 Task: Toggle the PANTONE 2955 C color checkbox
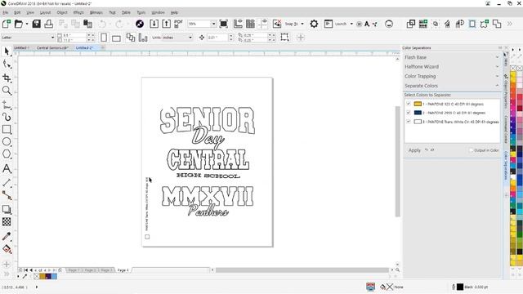click(x=409, y=113)
